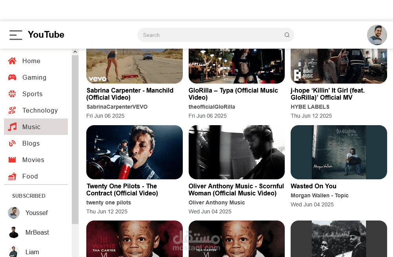The image size is (393, 257).
Task: Open Sabrina Carpenter Manchild video thumbnail
Action: coord(135,66)
